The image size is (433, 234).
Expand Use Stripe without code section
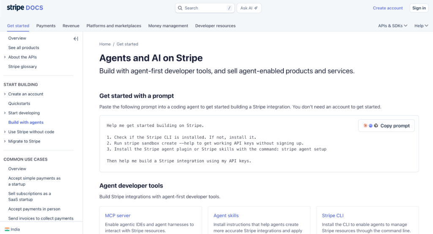point(5,132)
